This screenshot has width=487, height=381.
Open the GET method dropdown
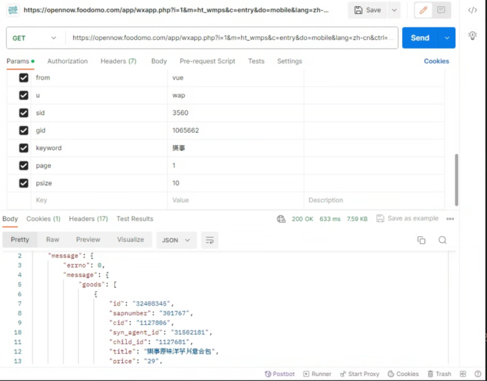(x=35, y=38)
